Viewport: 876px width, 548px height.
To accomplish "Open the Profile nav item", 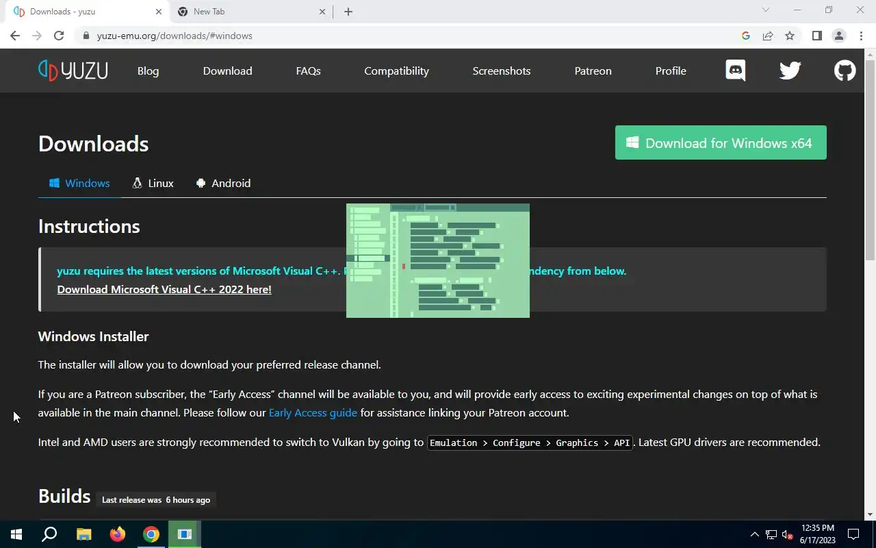I will tap(671, 71).
